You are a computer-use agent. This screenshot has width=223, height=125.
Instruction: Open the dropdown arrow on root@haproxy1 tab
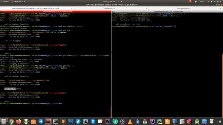pos(221,8)
